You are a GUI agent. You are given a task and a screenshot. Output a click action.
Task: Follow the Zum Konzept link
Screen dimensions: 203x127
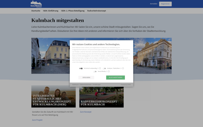(86, 112)
